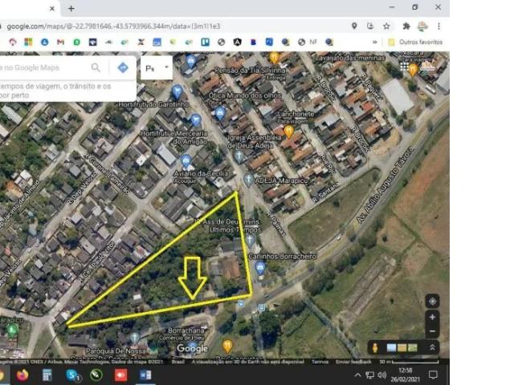Click the Google Maps search magnifier icon
Viewport: 514px width, 385px height.
point(96,68)
